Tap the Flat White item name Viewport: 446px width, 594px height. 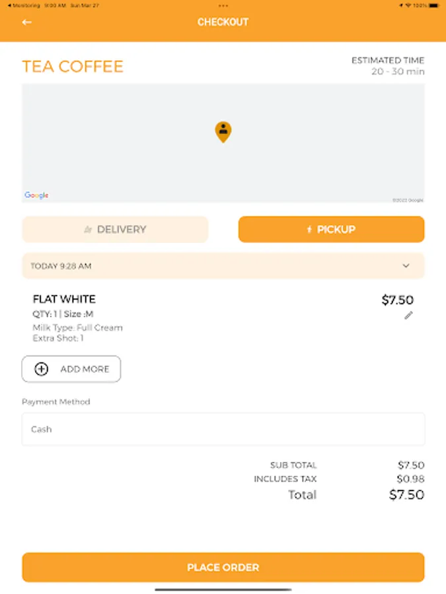point(64,300)
